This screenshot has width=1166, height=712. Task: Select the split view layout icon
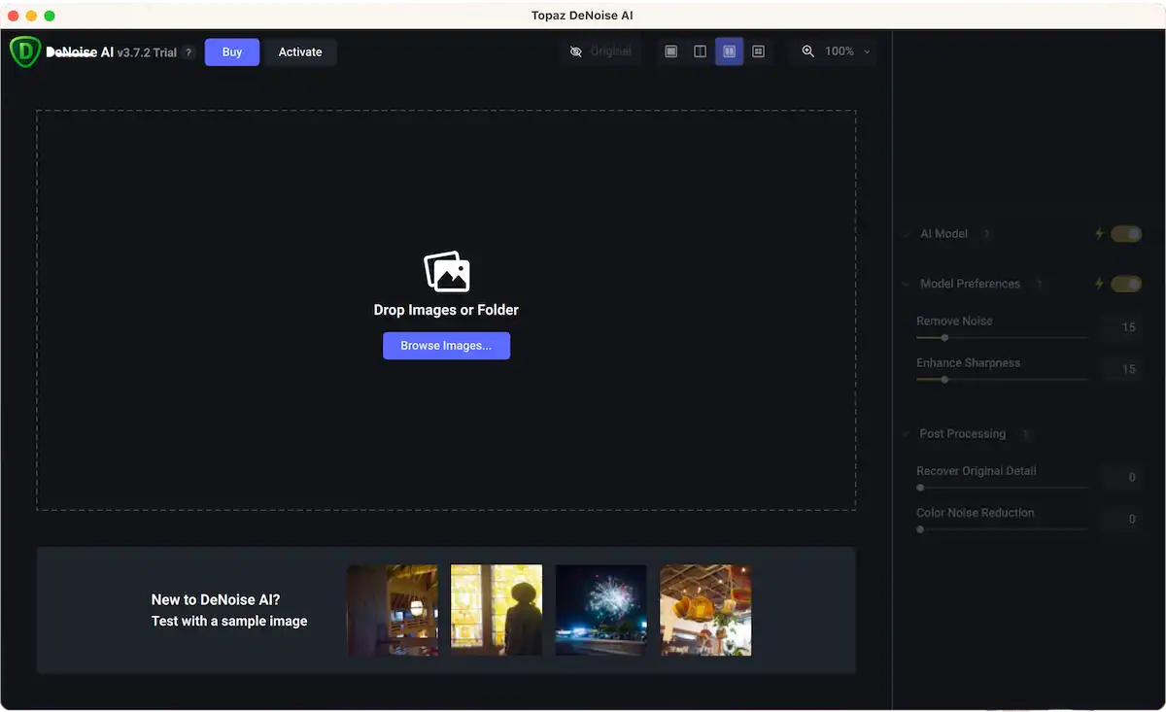700,51
